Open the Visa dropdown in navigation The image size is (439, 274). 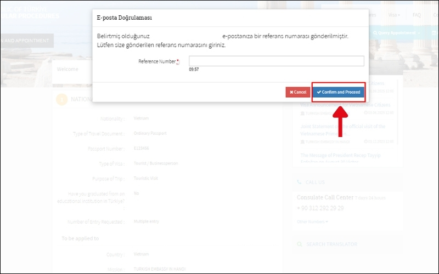point(394,15)
